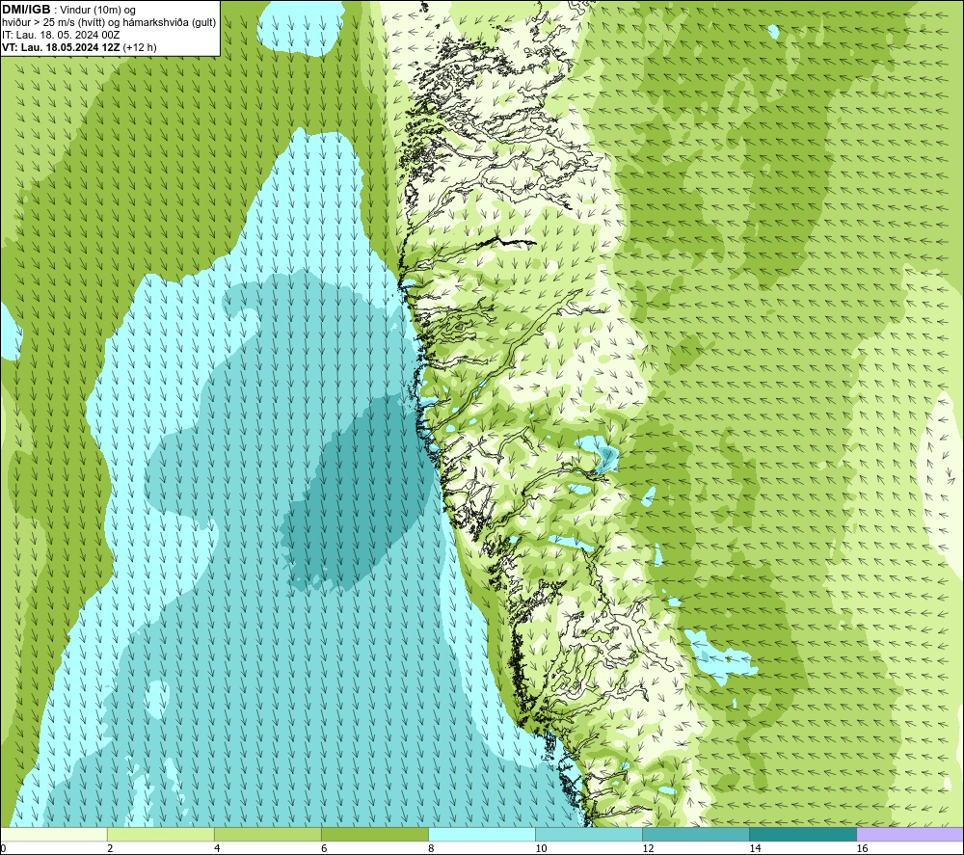Viewport: 964px width, 855px height.
Task: Click the lavender legend swatch above 16 m/s
Action: tap(910, 834)
